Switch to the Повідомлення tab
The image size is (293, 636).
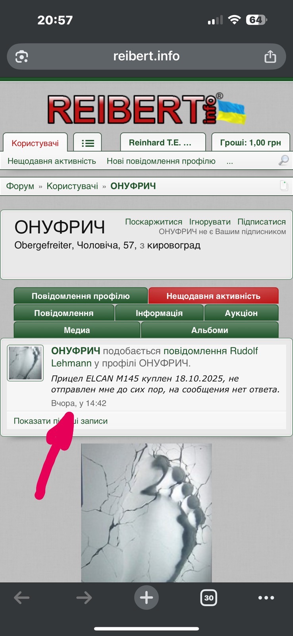tap(64, 313)
